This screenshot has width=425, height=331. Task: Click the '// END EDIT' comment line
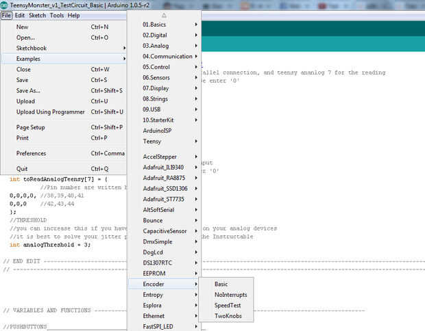pos(21,261)
